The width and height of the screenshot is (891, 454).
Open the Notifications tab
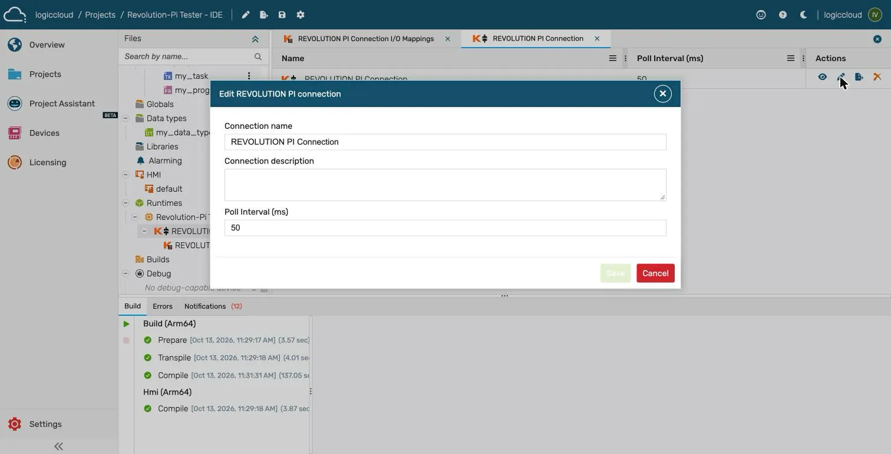[x=213, y=306]
